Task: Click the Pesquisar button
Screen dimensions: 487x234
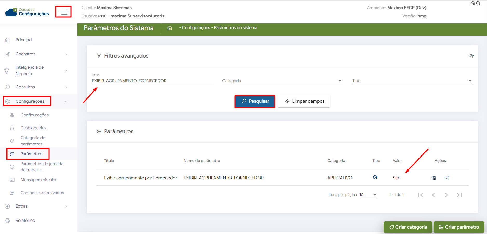Action: pos(255,101)
